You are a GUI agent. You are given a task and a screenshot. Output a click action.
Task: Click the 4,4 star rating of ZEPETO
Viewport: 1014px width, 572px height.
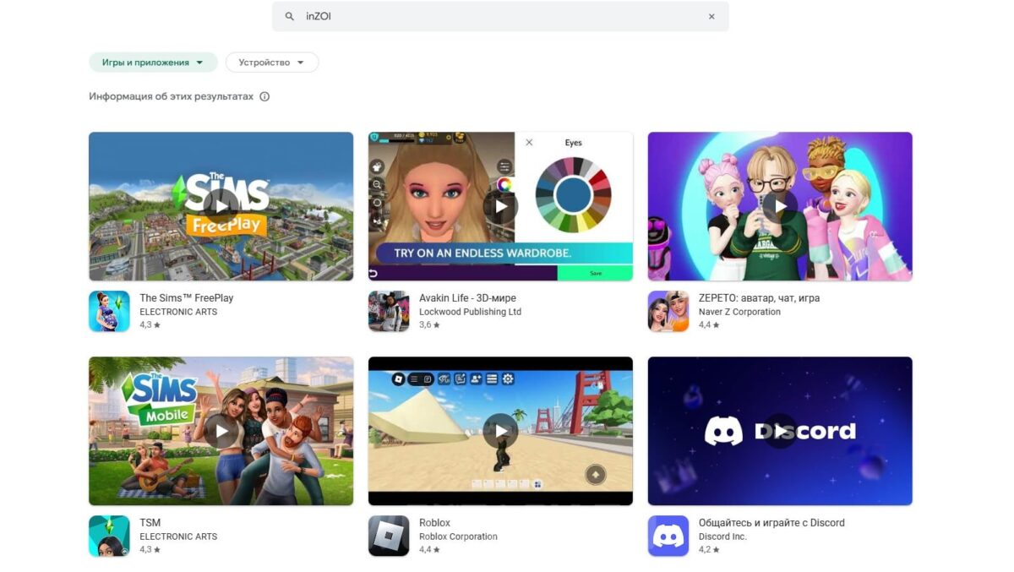pos(709,325)
